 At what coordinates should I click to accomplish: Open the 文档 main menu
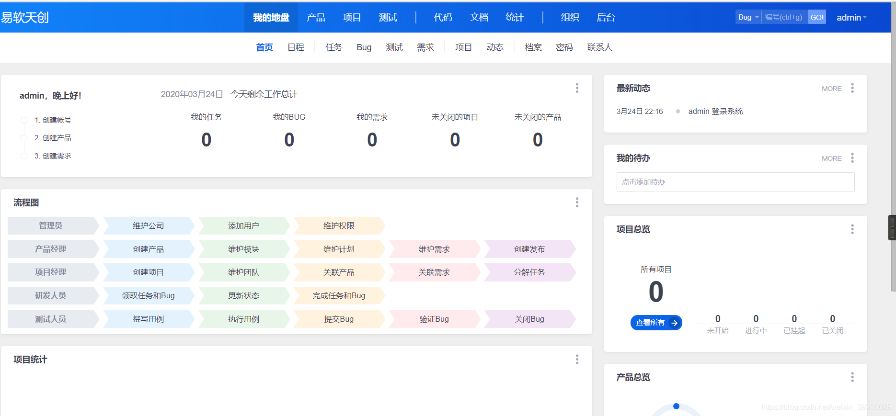tap(479, 18)
